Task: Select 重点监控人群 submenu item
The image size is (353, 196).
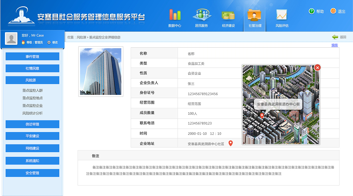Action: pos(33,90)
